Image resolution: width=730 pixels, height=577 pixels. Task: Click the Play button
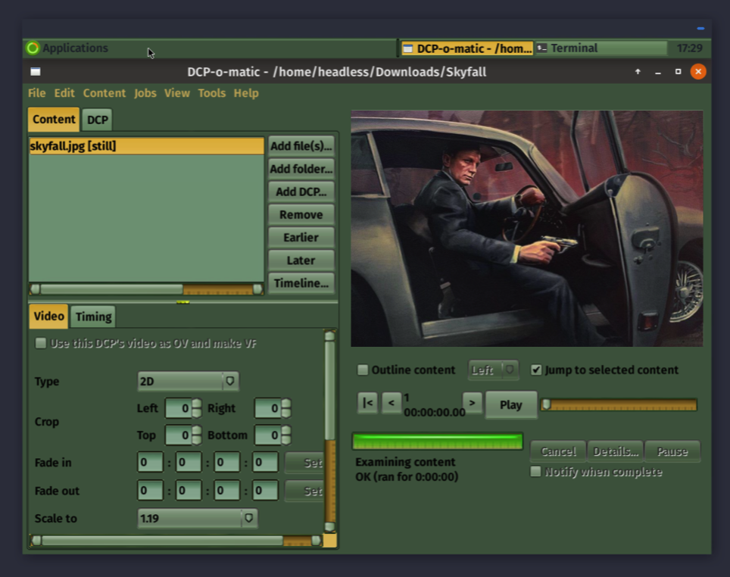510,404
